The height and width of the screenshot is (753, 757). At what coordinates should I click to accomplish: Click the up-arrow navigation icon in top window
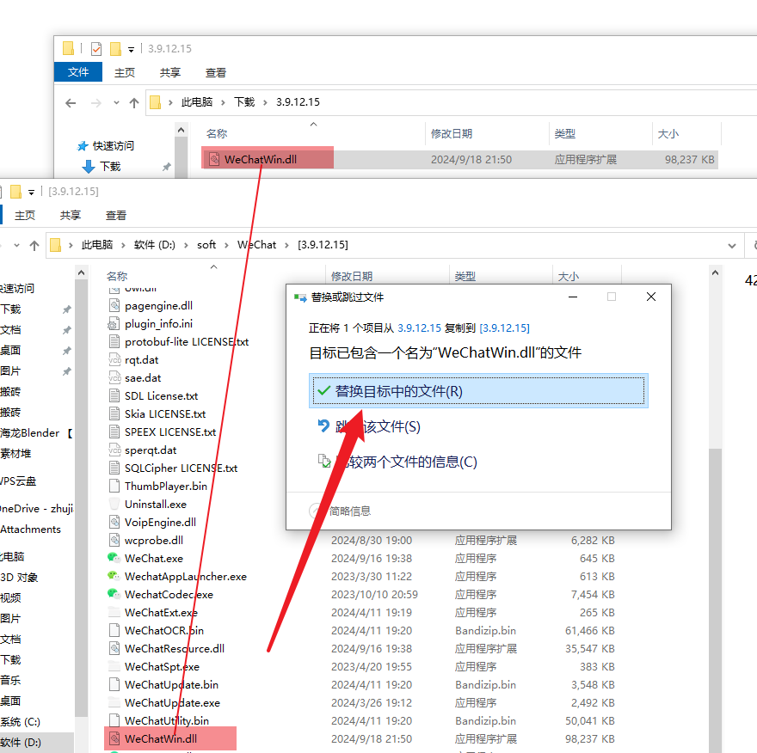(134, 102)
